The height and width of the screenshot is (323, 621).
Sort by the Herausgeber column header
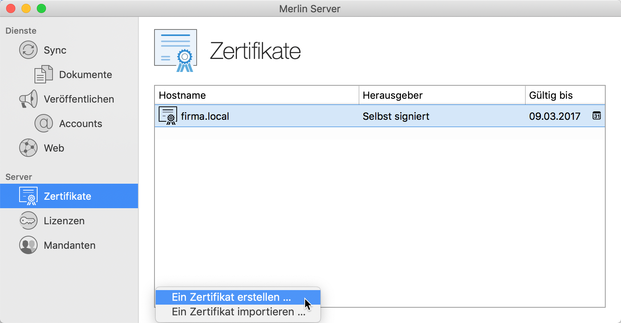pos(442,95)
